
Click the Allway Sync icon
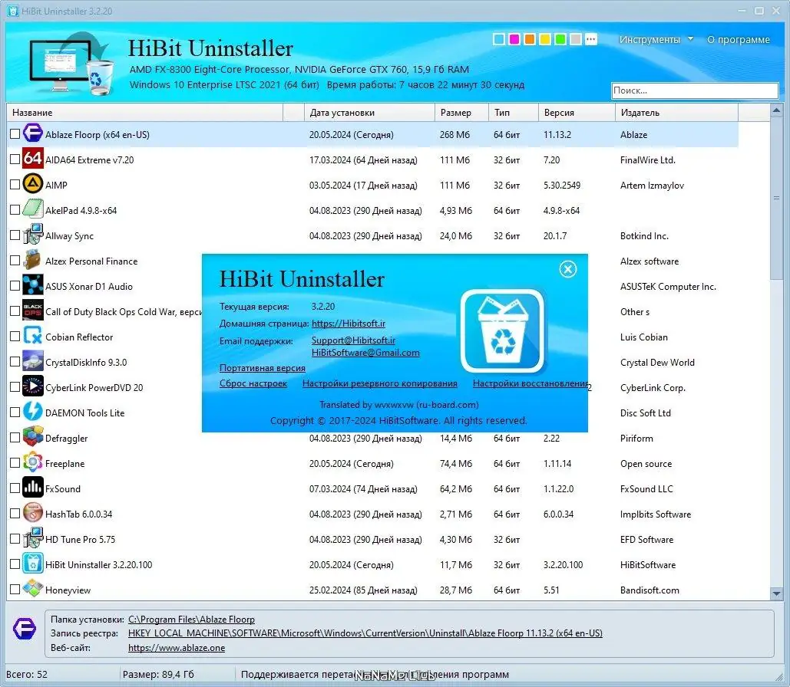click(x=33, y=235)
